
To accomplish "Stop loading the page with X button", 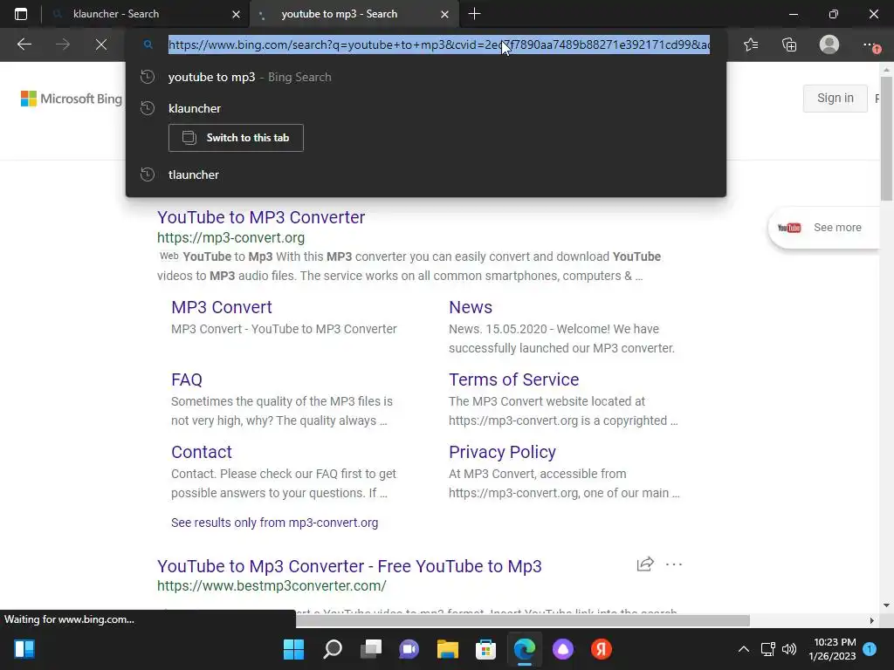I will point(101,44).
